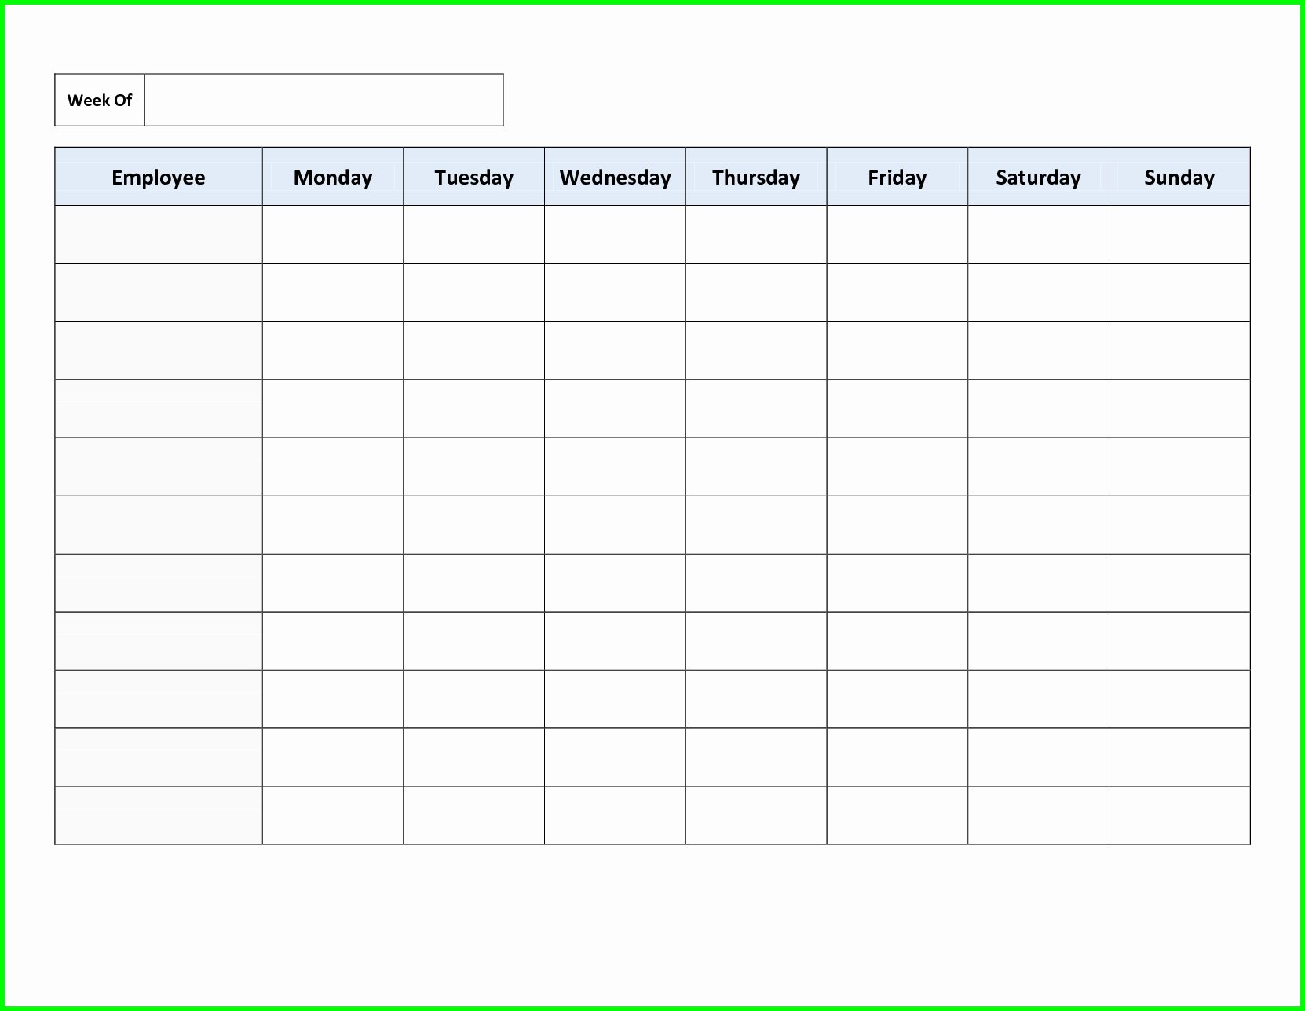The height and width of the screenshot is (1011, 1305).
Task: Click the first row Employee name cell
Action: 159,234
